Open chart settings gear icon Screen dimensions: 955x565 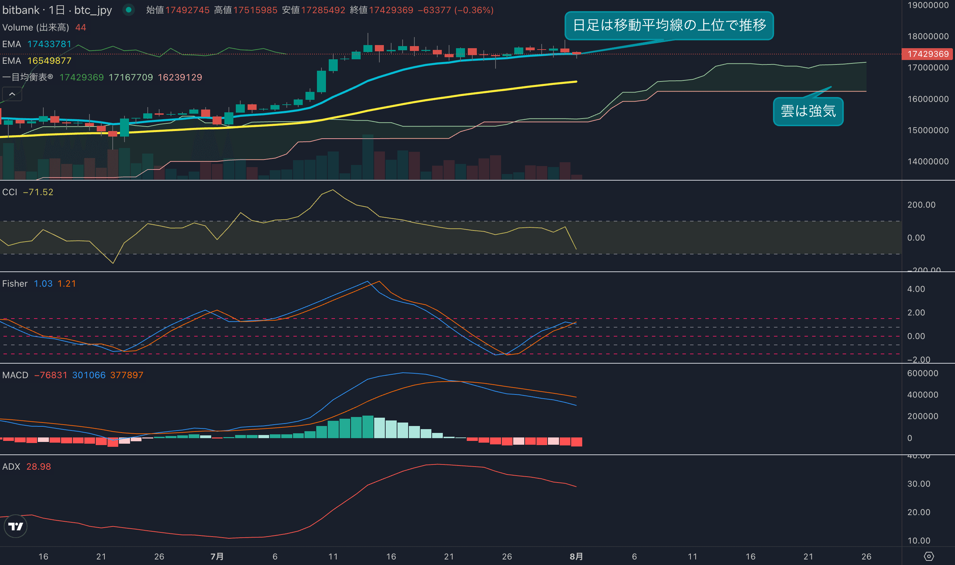tap(929, 556)
